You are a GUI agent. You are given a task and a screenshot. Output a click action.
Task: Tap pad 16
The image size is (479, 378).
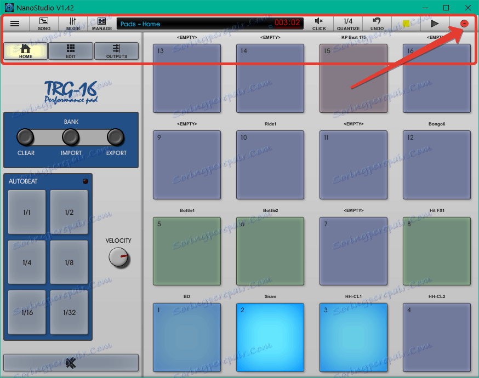point(437,78)
